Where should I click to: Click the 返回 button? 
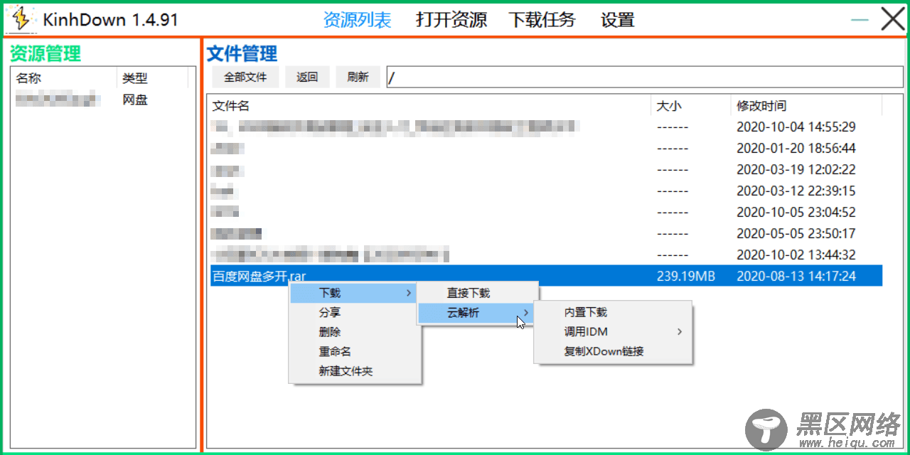coord(307,77)
